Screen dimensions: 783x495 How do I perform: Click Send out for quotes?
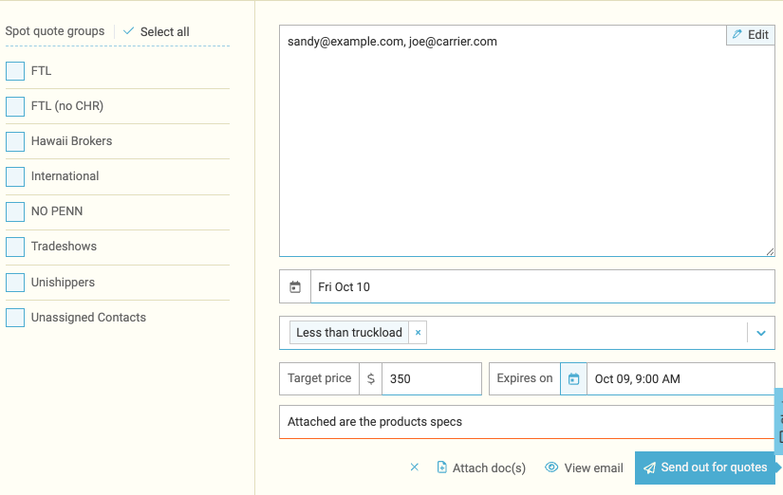point(705,467)
